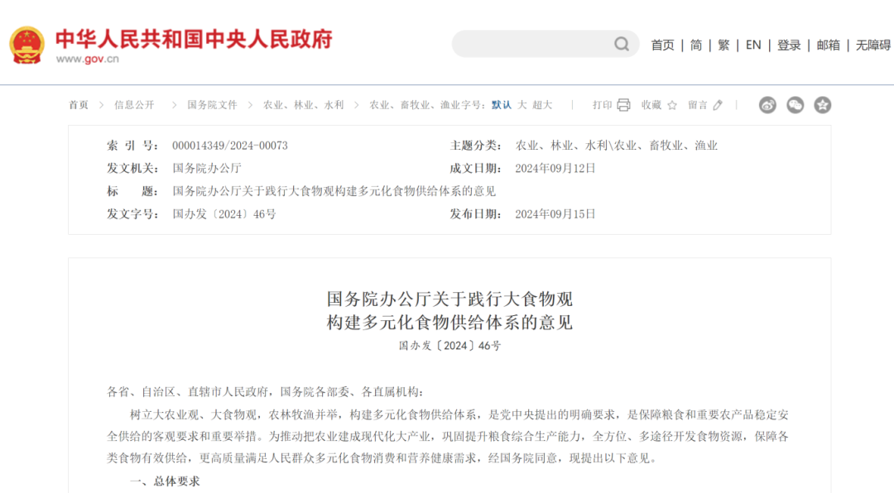The image size is (894, 493).
Task: Set font size to 超大
Action: coord(542,105)
